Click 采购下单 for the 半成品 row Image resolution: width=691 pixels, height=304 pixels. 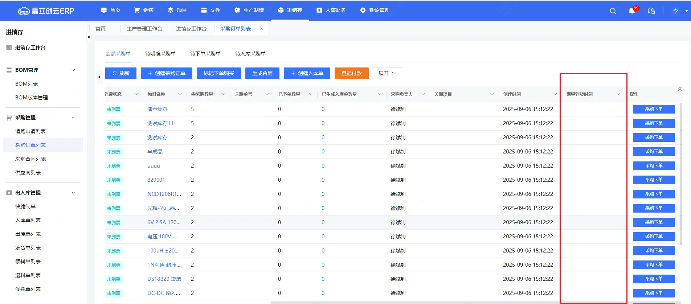(x=654, y=152)
